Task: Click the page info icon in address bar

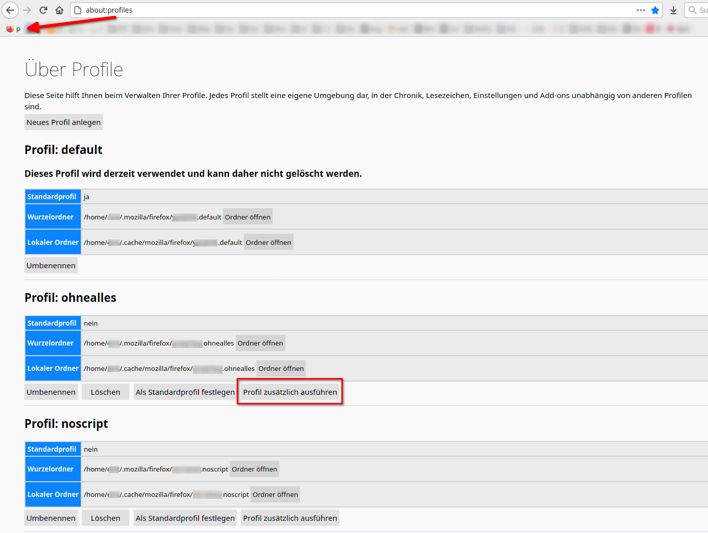Action: point(78,10)
